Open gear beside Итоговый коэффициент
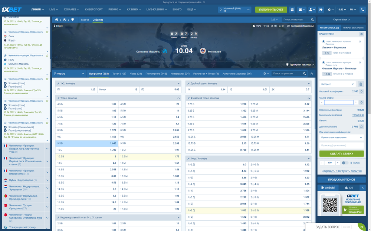The width and height of the screenshot is (371, 231). [x=361, y=91]
